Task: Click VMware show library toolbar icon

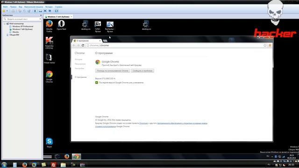Action: [36, 11]
